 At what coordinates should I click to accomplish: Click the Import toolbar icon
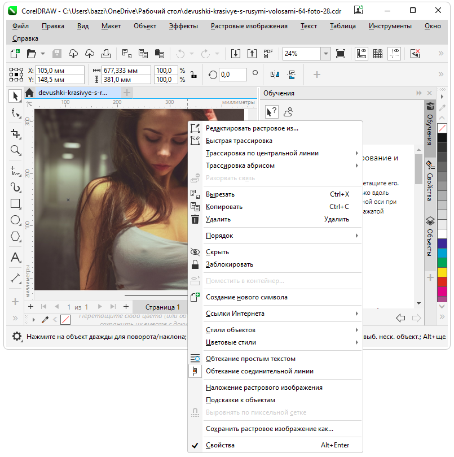pyautogui.click(x=235, y=54)
